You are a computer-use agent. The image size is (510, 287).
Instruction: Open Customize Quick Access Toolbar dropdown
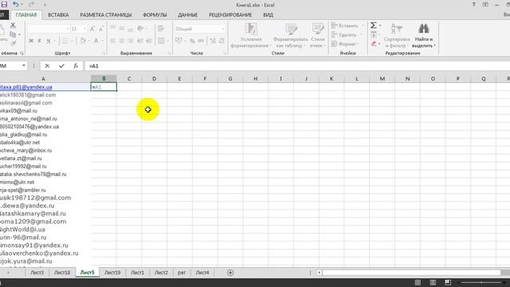tap(45, 5)
